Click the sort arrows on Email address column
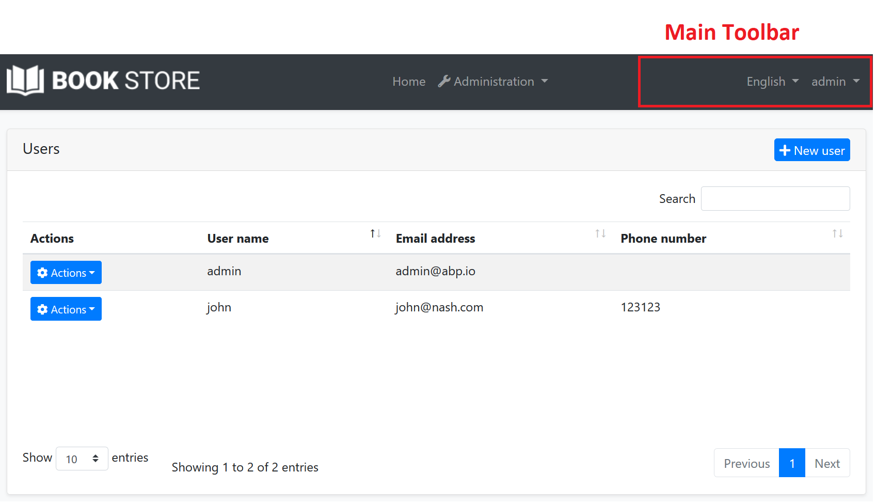The image size is (876, 504). click(x=600, y=233)
